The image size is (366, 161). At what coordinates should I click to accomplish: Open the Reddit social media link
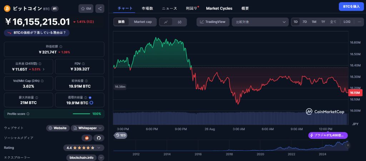87,138
